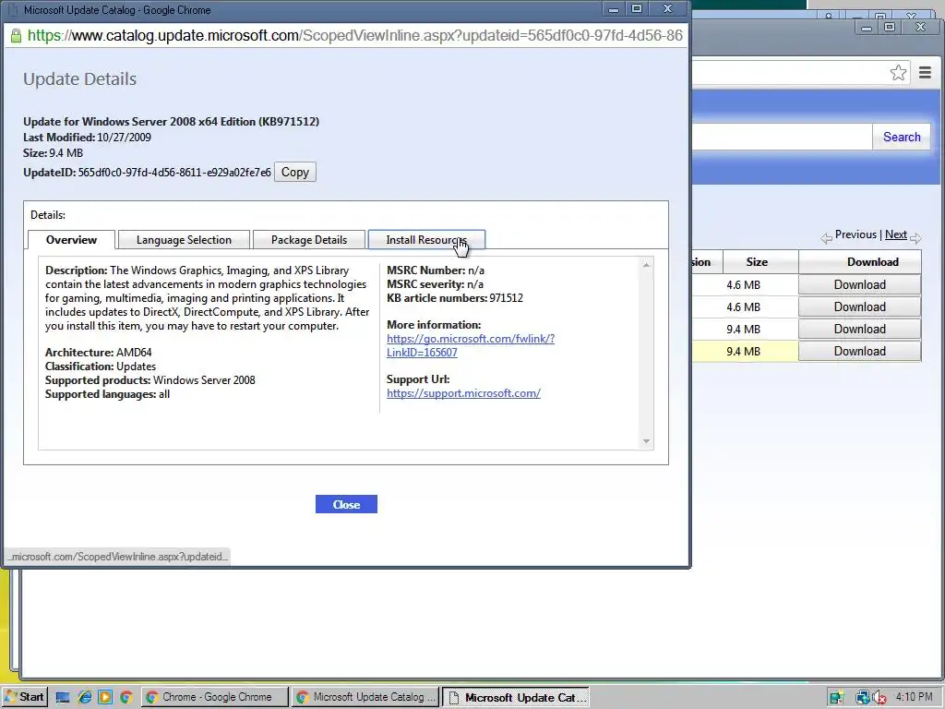The height and width of the screenshot is (709, 945).
Task: Click the address bar URL of the popup
Action: pos(355,36)
